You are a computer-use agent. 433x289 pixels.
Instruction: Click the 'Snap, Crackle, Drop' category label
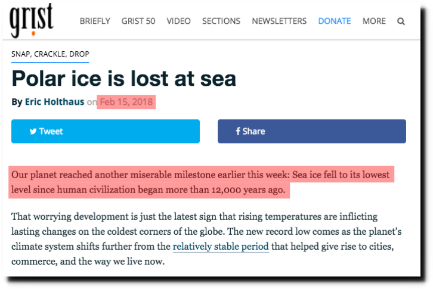click(x=50, y=54)
